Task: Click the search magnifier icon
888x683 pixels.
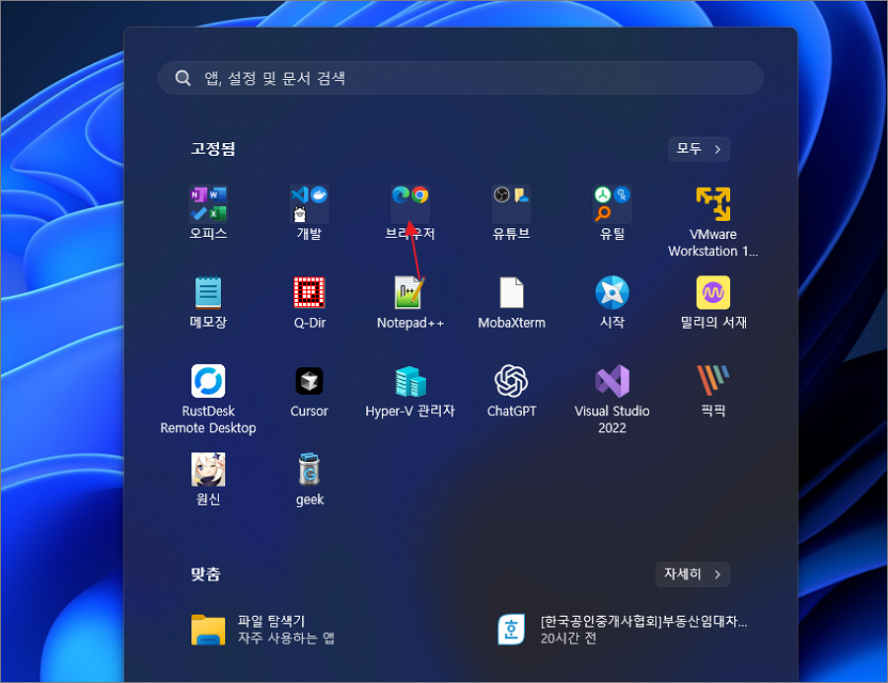Action: click(183, 78)
